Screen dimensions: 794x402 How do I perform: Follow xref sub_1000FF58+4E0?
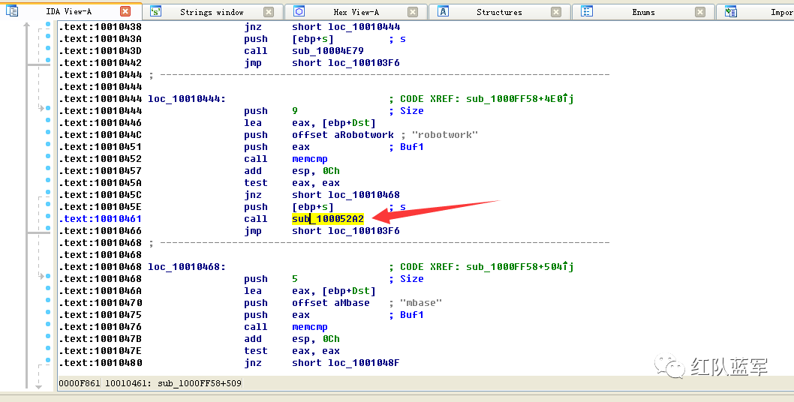tap(519, 99)
